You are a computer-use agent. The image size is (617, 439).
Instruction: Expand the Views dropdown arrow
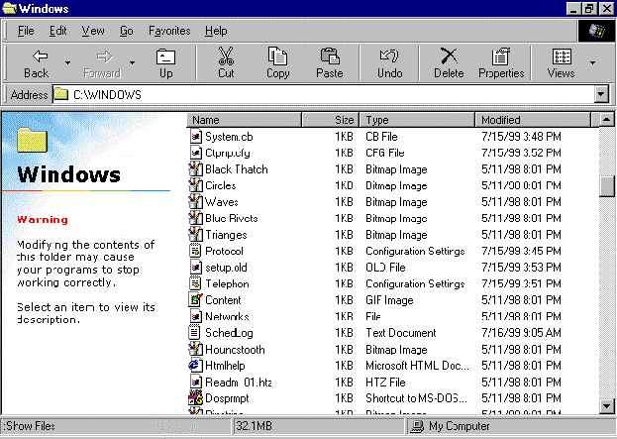(593, 62)
